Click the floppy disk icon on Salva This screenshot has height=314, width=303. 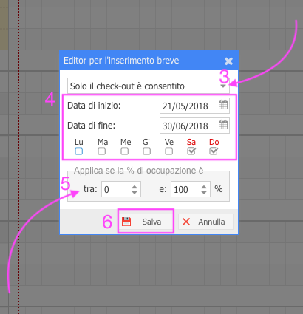point(126,222)
